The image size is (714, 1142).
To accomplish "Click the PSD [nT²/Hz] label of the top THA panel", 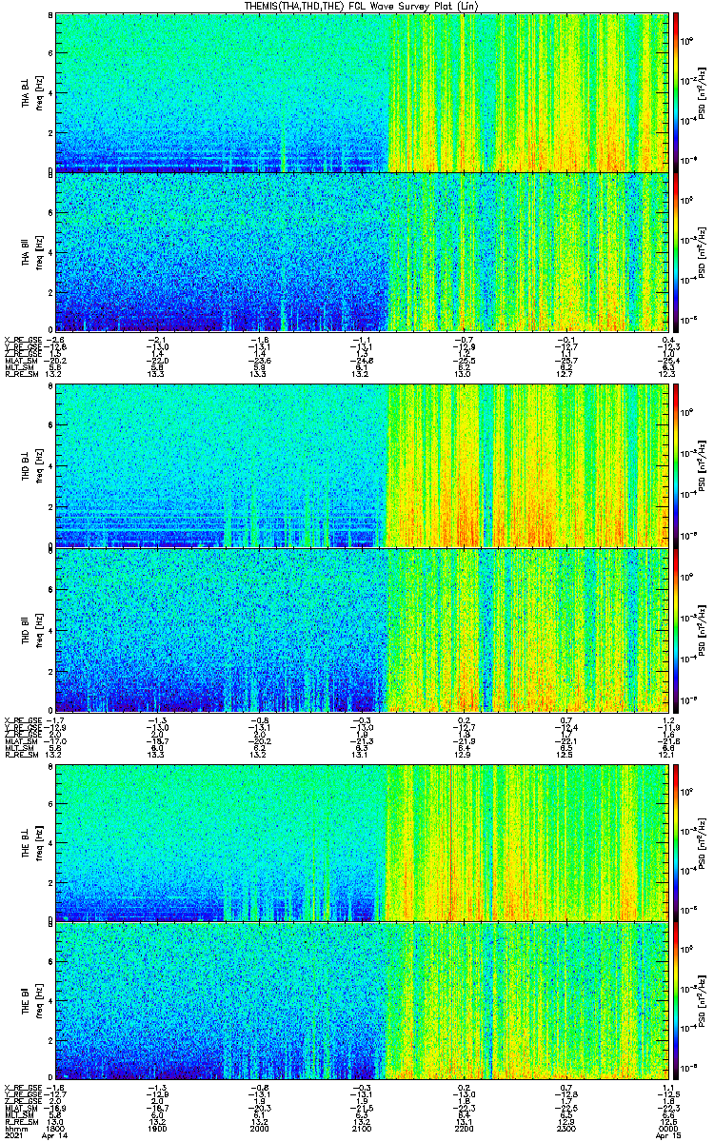I will point(702,92).
